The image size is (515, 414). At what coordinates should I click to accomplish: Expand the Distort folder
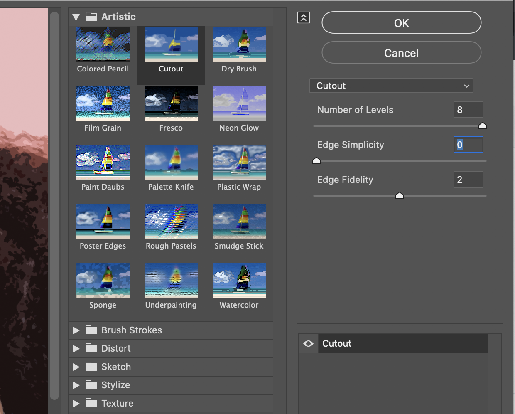(76, 349)
